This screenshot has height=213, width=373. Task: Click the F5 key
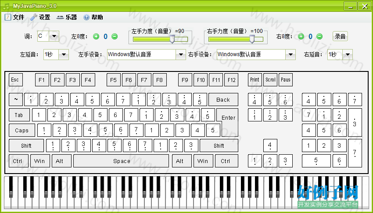click(114, 80)
